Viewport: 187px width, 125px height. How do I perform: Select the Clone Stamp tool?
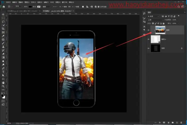[3, 47]
